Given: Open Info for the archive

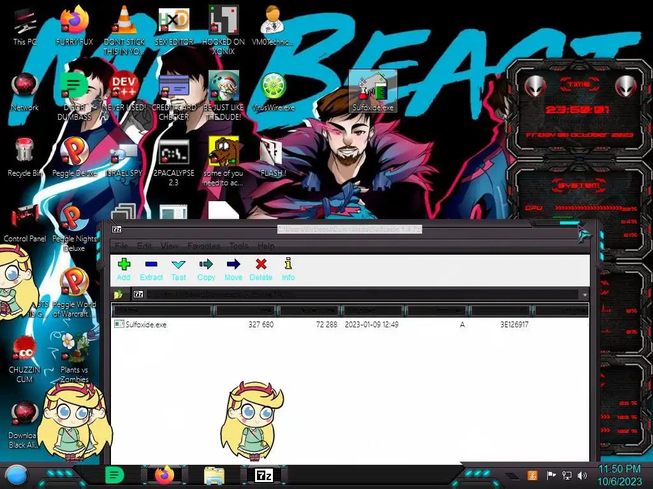Looking at the screenshot, I should point(288,269).
